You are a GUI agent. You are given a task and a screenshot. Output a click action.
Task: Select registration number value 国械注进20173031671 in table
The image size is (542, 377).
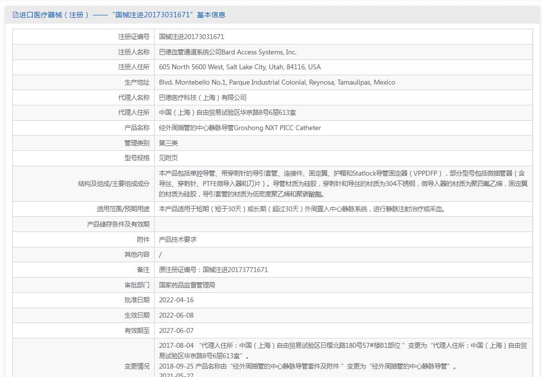click(x=192, y=37)
